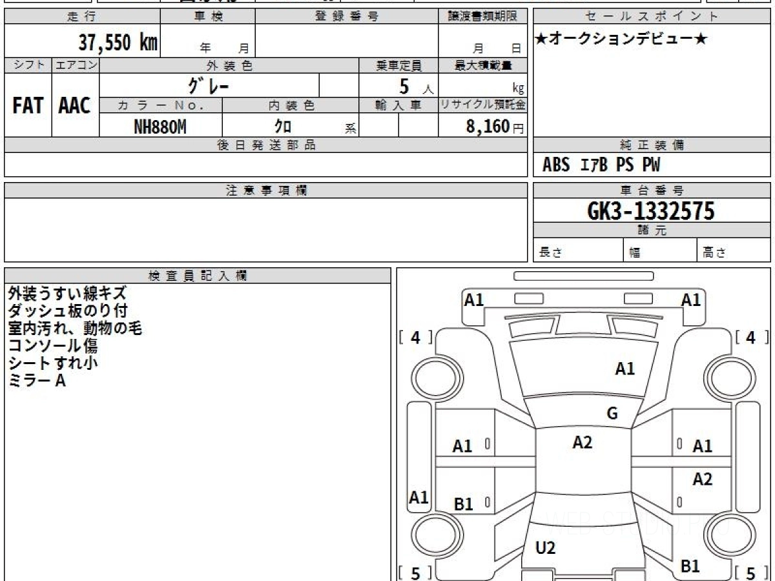Click the [ 5 ] tire rating on left
This screenshot has height=581, width=775.
[416, 573]
